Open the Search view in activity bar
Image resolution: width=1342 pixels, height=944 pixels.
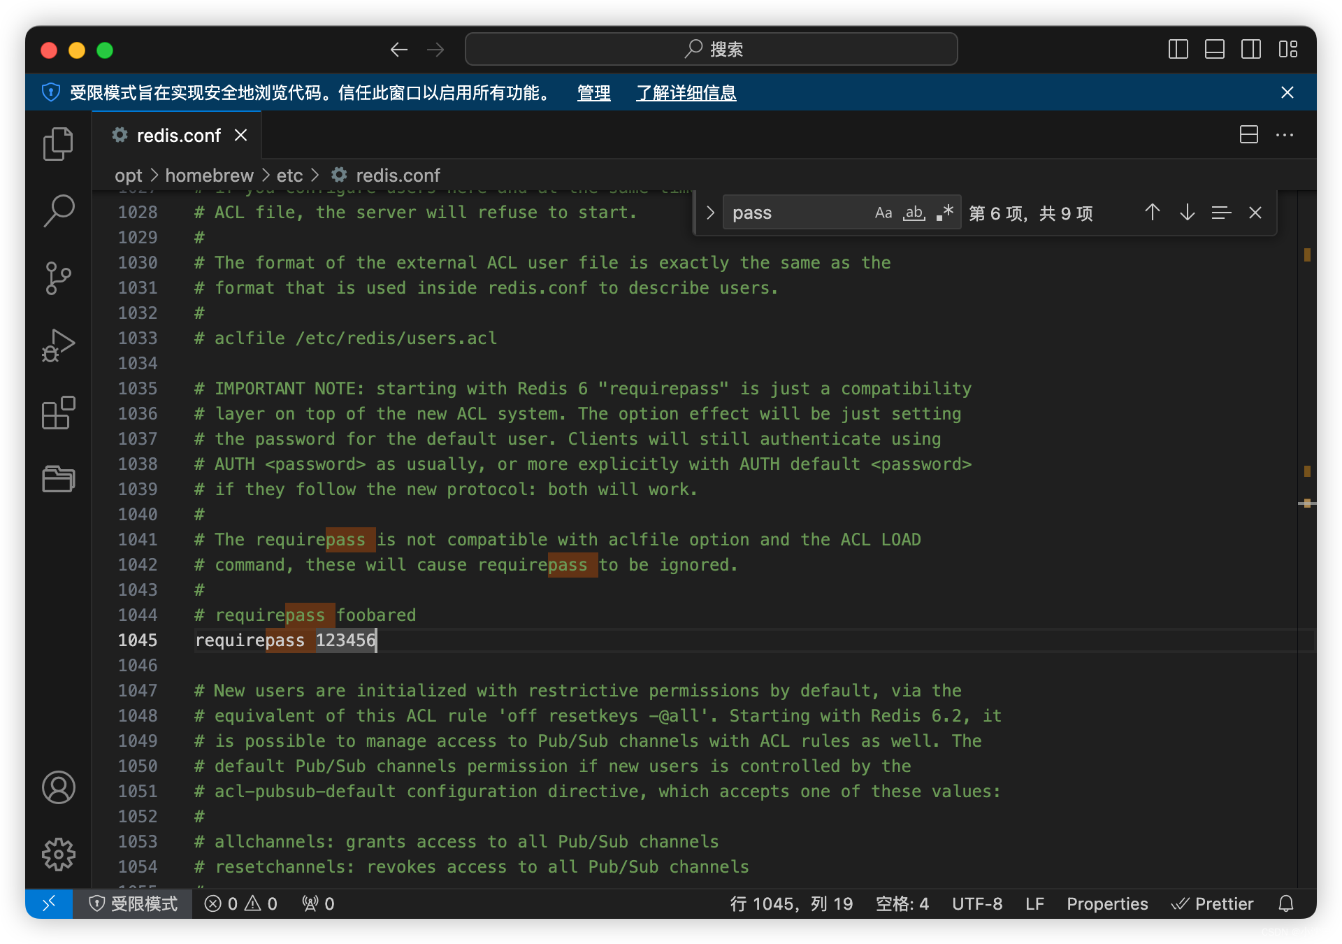(x=58, y=210)
